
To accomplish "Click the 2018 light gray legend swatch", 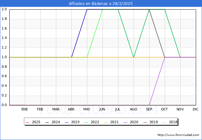I will (164, 122).
